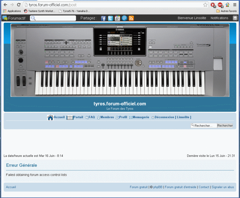
Task: Click the 'Failed obtaining forum access control lists' message
Action: coord(36,175)
